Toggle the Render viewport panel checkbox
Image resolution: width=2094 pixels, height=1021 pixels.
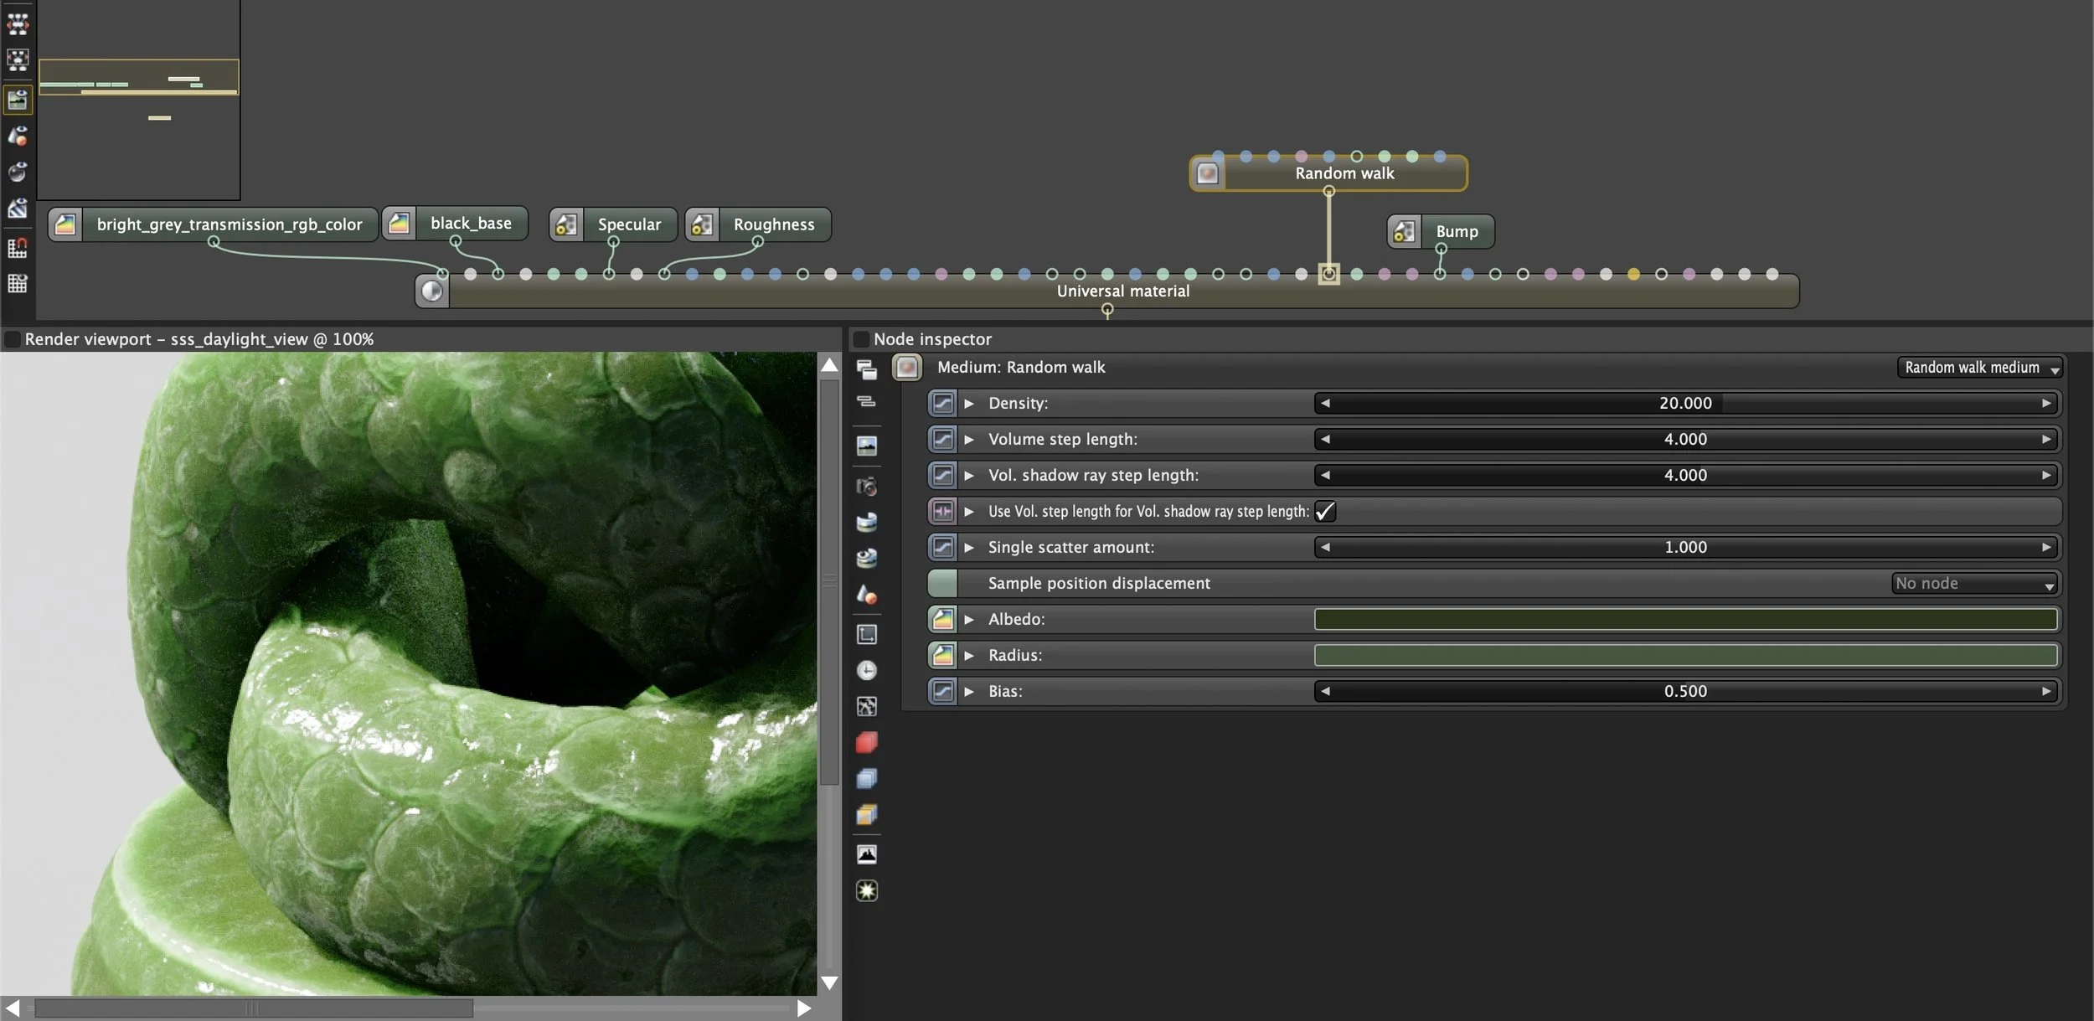tap(12, 339)
